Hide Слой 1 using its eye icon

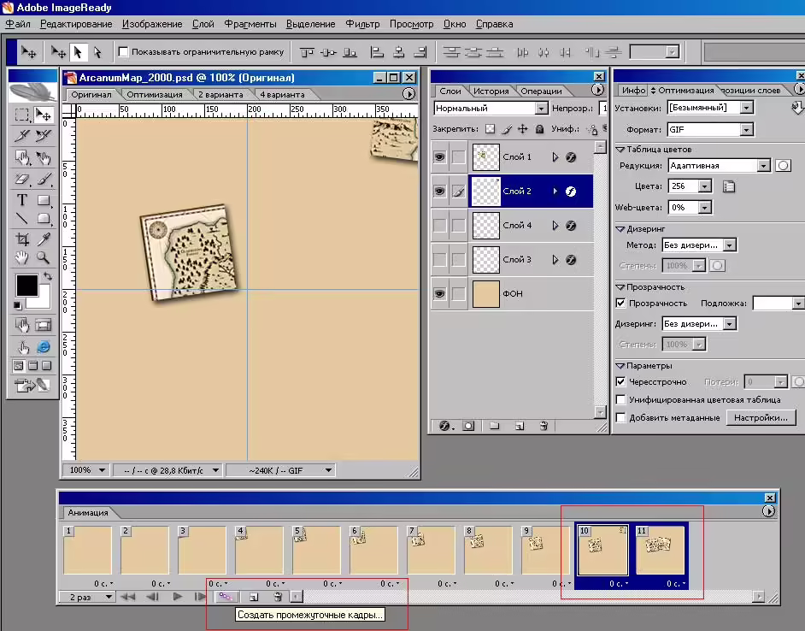point(439,156)
